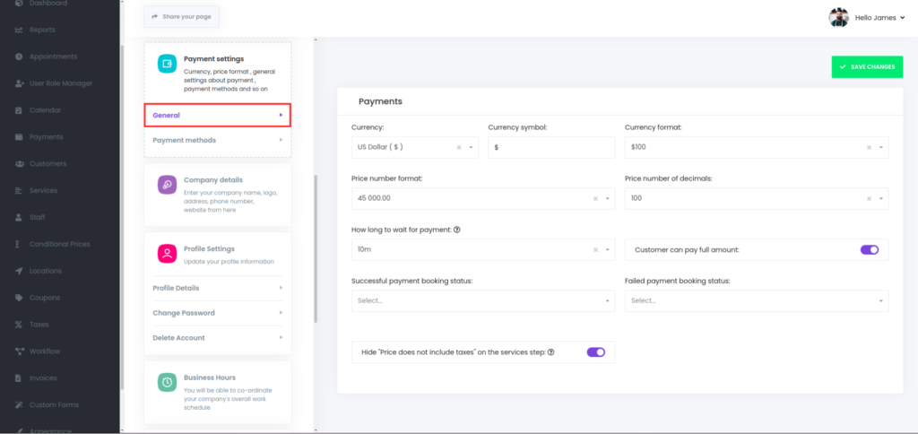
Task: Click the Currency symbol input field
Action: [551, 147]
